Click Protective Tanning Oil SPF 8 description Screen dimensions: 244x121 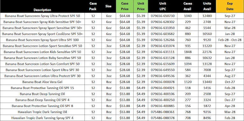[42, 106]
